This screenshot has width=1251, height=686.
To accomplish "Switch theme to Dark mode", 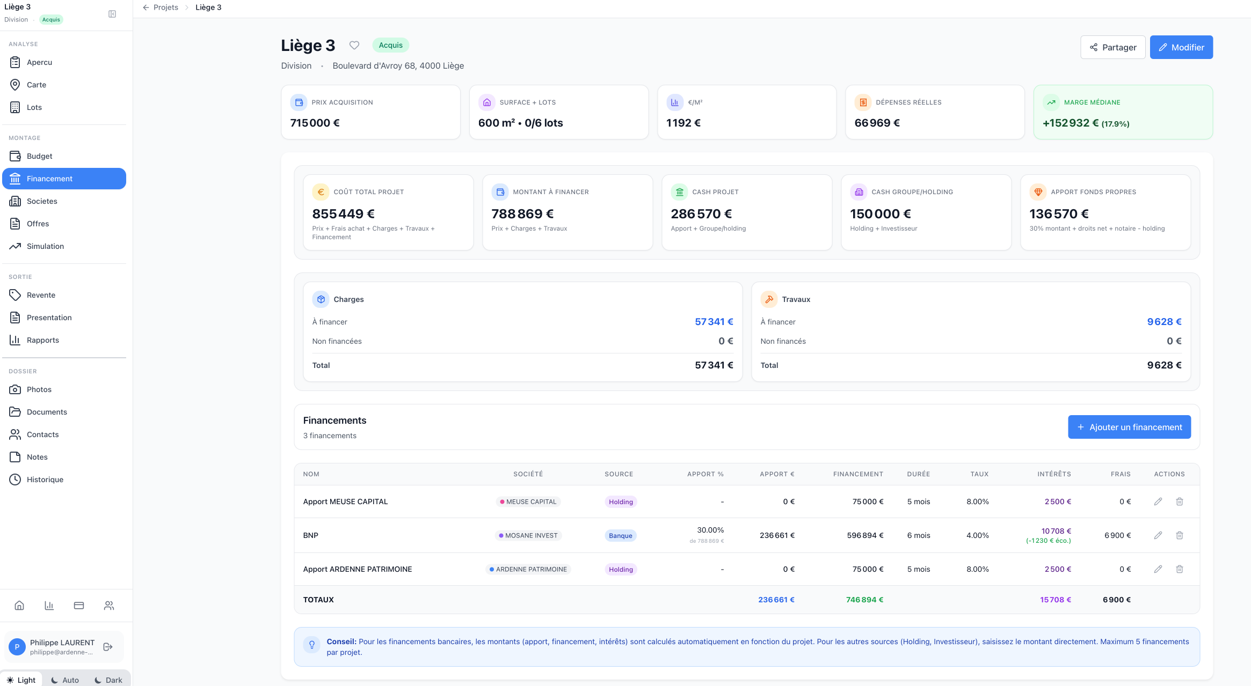I will coord(108,680).
